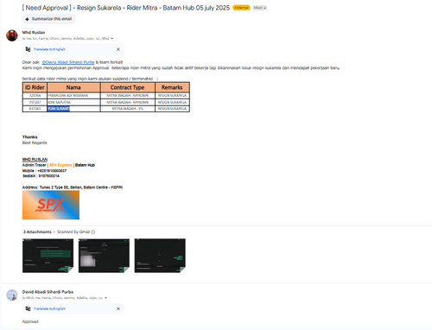
Task: Click the SPX logo image
Action: click(51, 205)
